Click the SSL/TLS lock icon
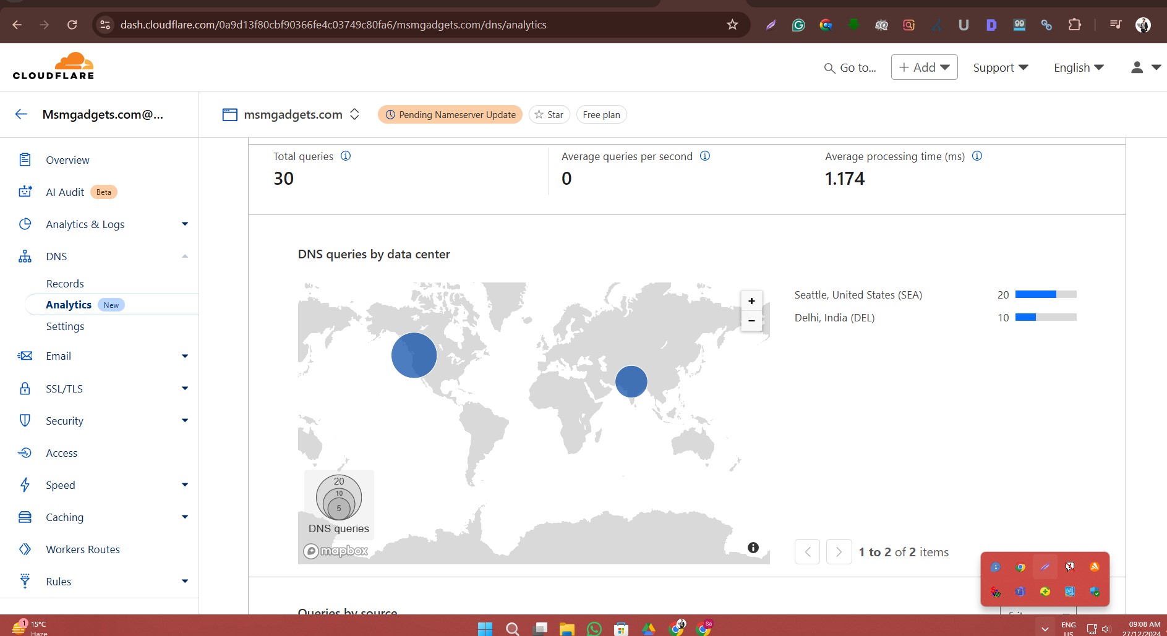 (25, 388)
